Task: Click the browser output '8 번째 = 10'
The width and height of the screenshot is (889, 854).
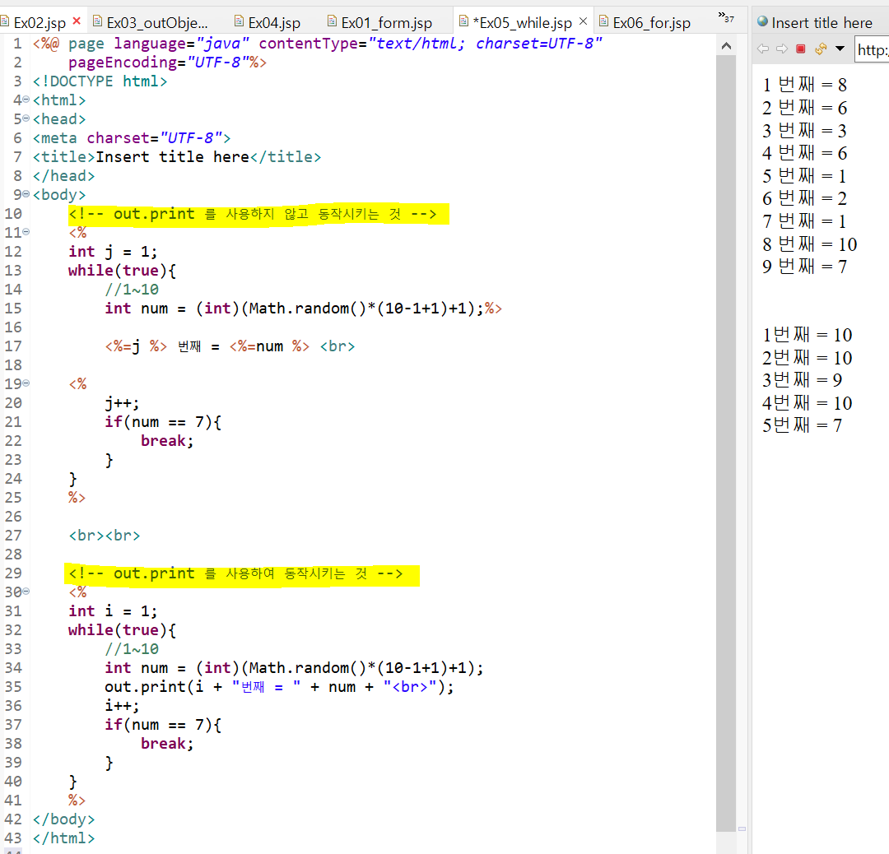Action: click(810, 244)
